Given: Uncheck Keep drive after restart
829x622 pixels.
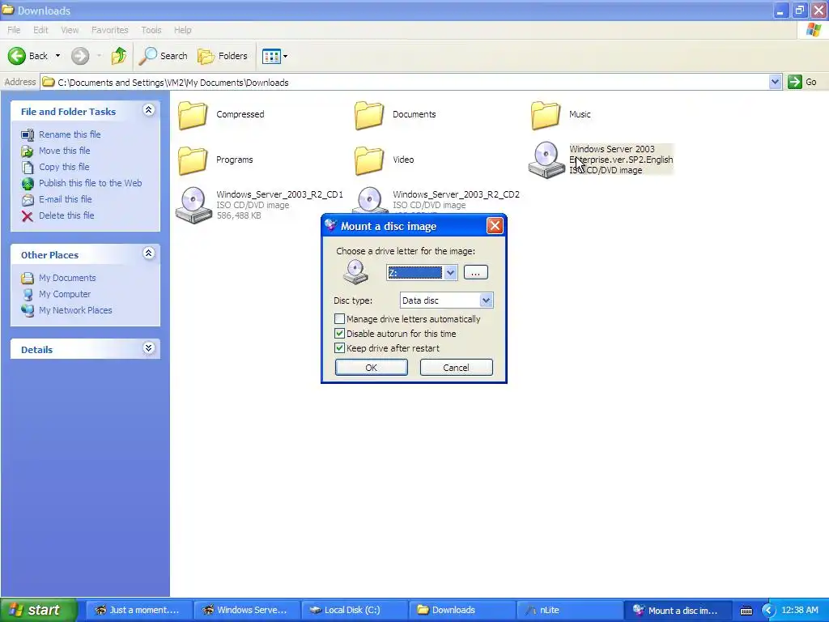Looking at the screenshot, I should (339, 348).
